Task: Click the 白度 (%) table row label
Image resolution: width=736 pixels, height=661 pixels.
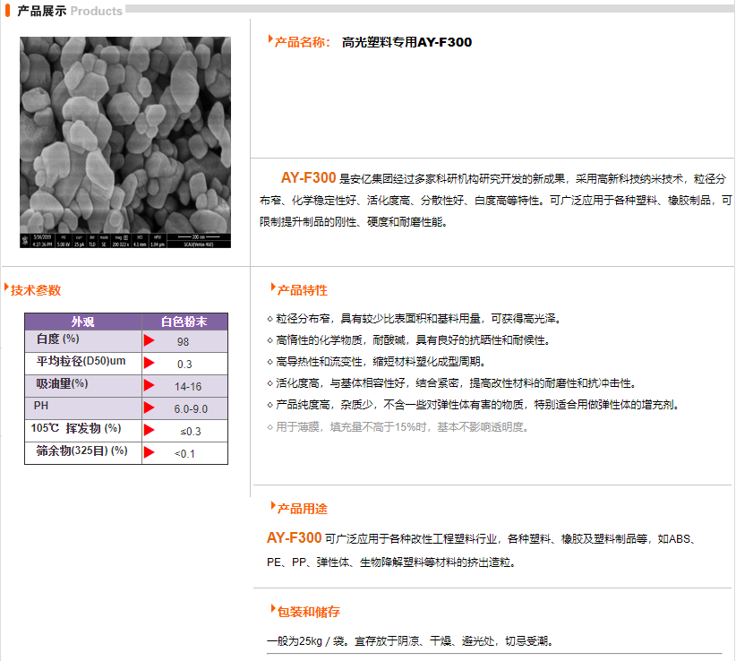Action: tap(57, 339)
